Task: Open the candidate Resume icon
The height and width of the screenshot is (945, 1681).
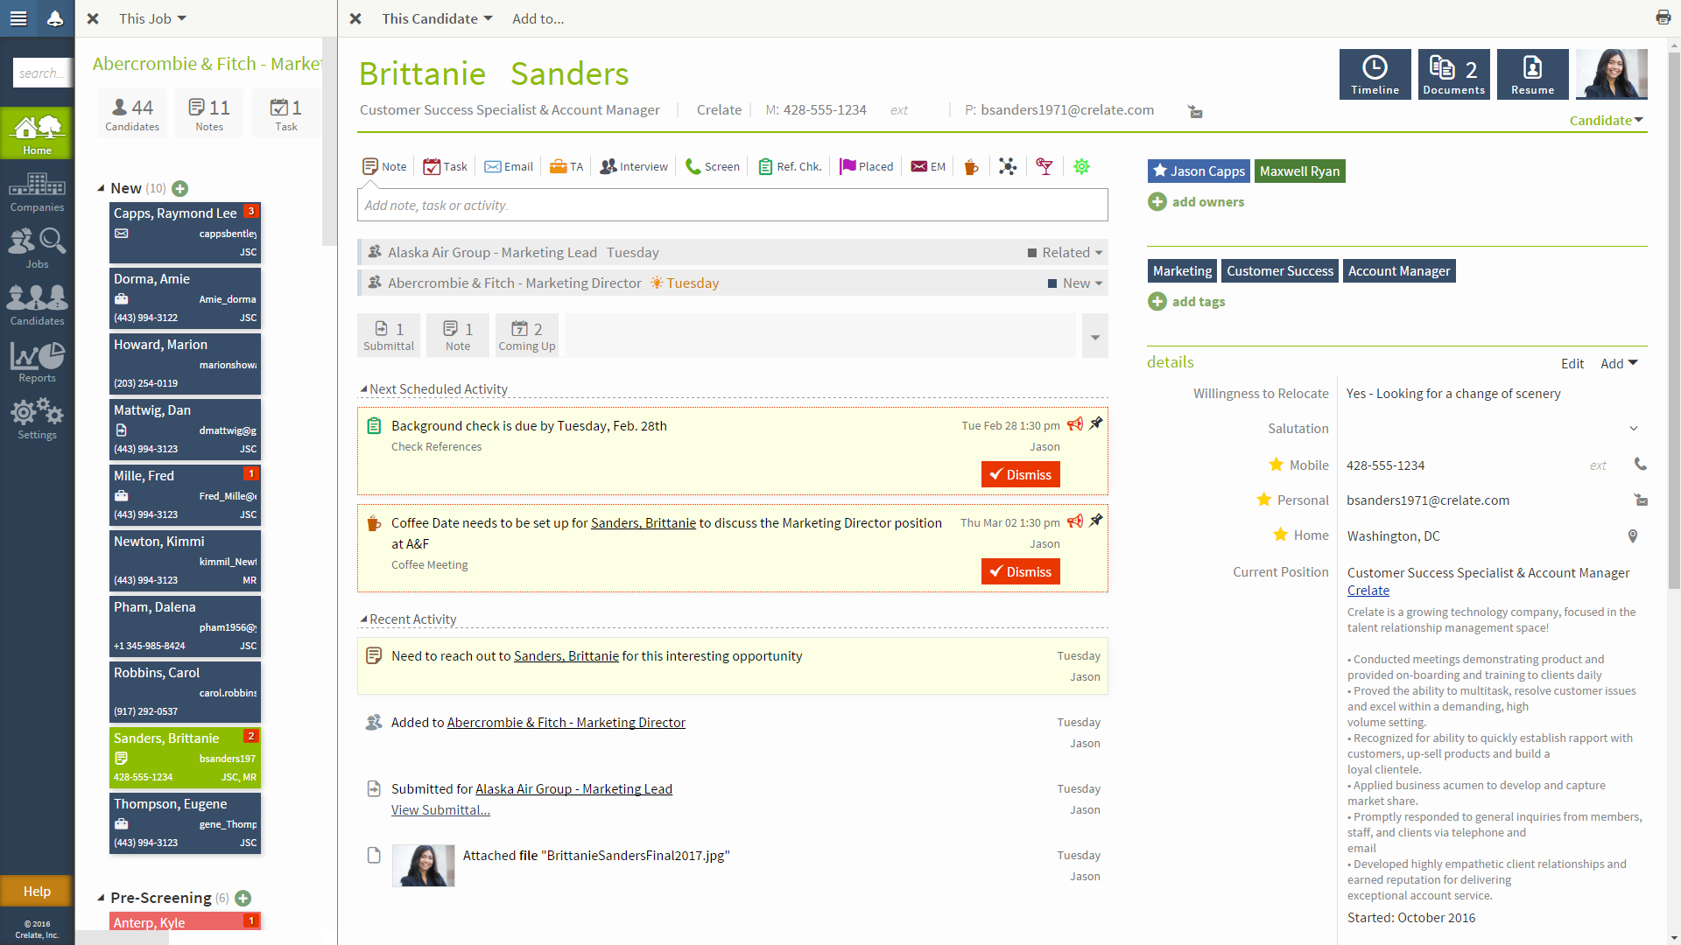Action: (x=1532, y=74)
